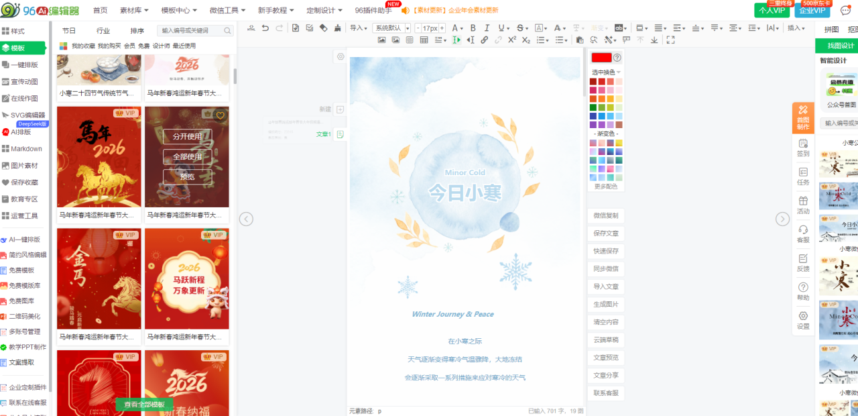The height and width of the screenshot is (416, 858).
Task: Click the 保存文章 save article button
Action: click(605, 233)
